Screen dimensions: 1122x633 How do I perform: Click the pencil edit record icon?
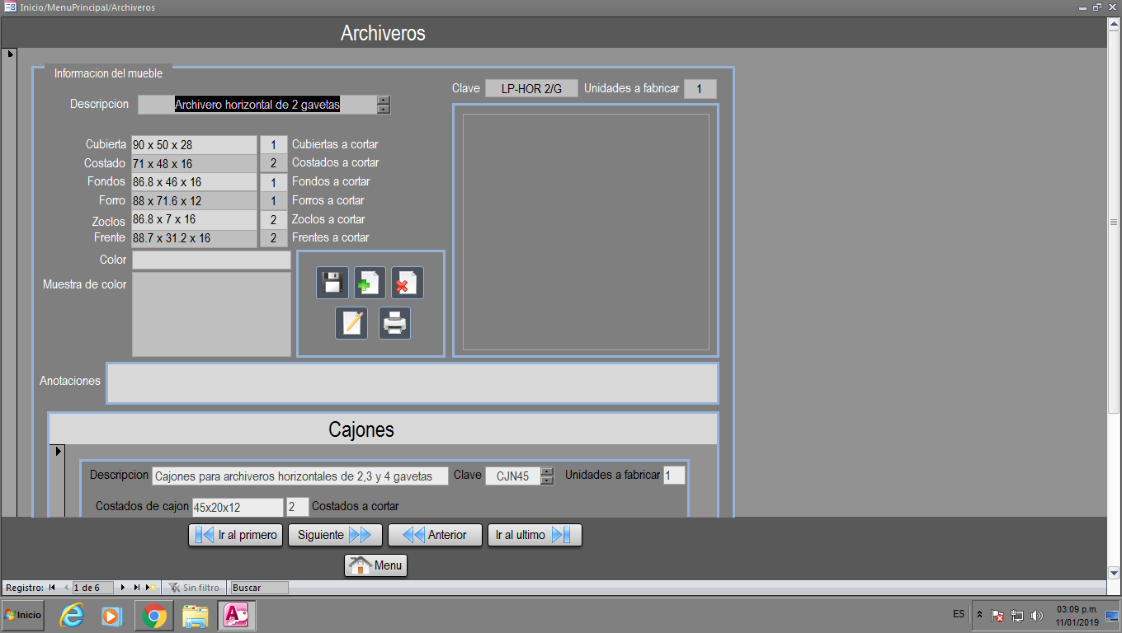351,323
